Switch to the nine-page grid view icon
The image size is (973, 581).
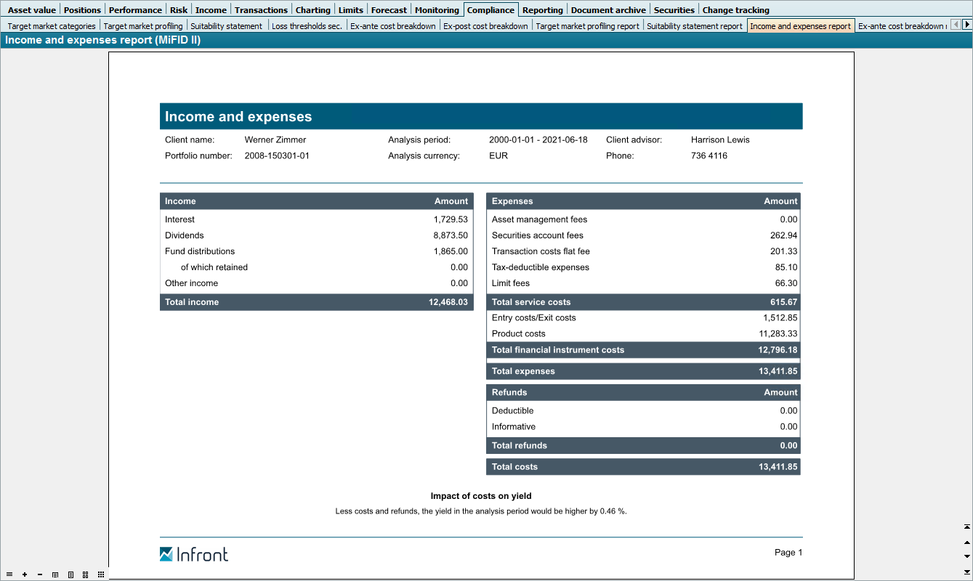click(x=101, y=574)
